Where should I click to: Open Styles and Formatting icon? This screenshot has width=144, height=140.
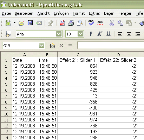pyautogui.click(x=8, y=34)
